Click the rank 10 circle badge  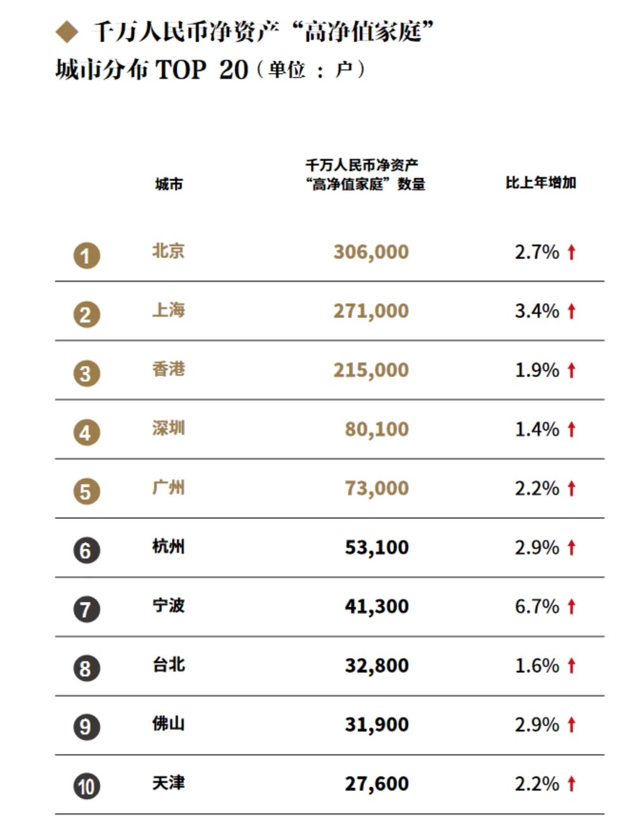[x=86, y=786]
